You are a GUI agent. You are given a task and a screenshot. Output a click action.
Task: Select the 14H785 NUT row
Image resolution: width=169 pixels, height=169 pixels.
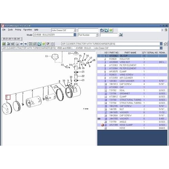(132, 109)
